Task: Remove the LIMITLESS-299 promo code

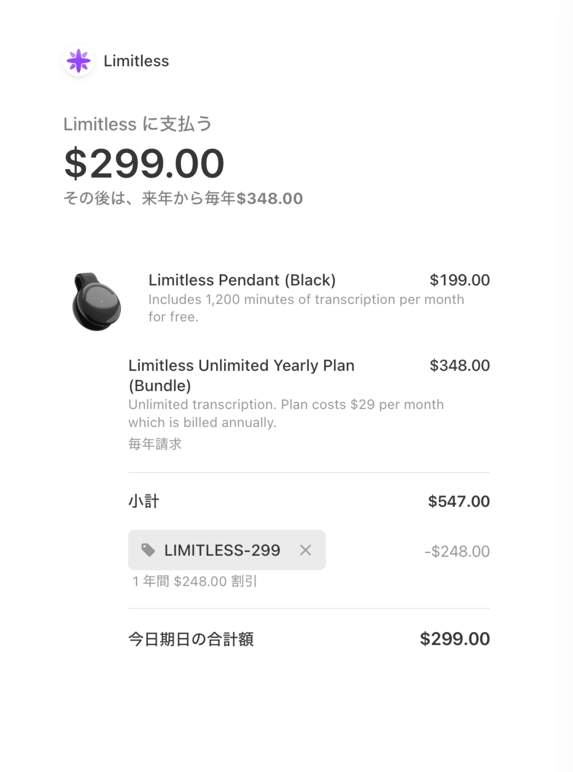Action: [x=306, y=550]
